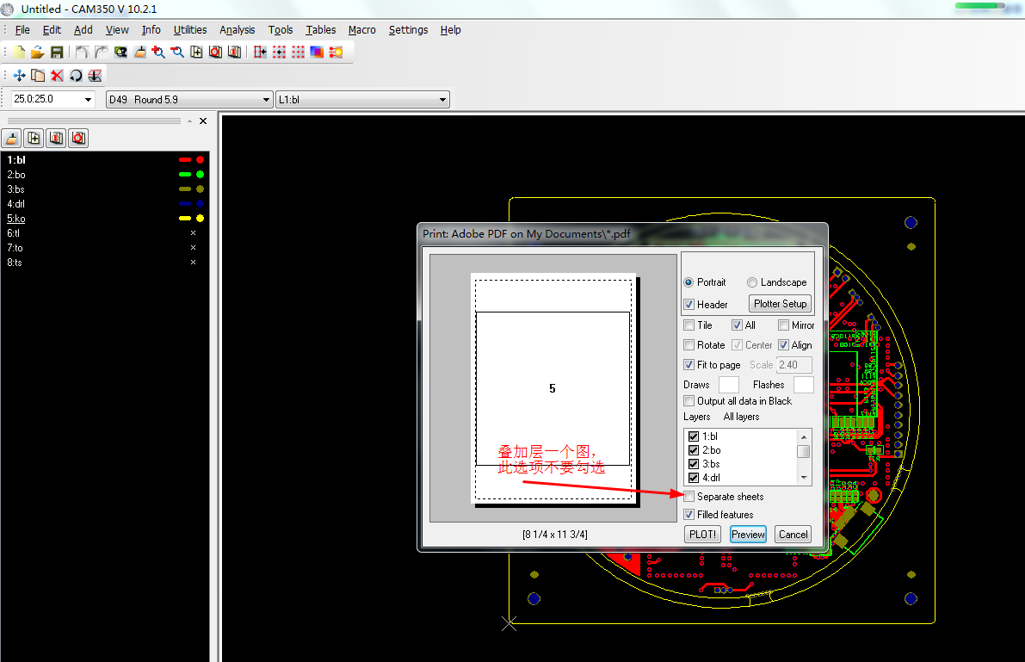Image resolution: width=1025 pixels, height=662 pixels.
Task: Click the broom redraw icon in top toolbar
Action: click(140, 53)
